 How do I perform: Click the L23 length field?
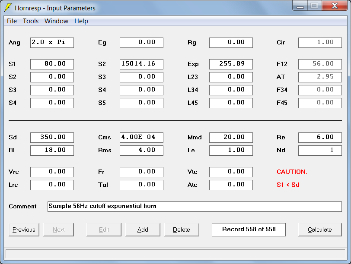(x=231, y=77)
